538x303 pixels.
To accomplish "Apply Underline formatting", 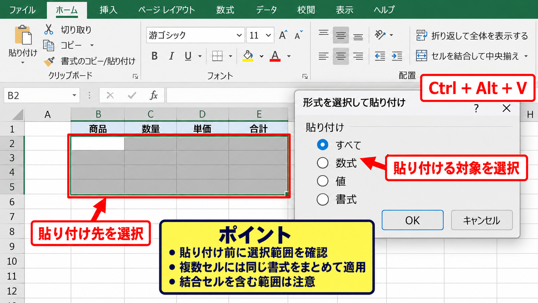I will click(x=188, y=56).
